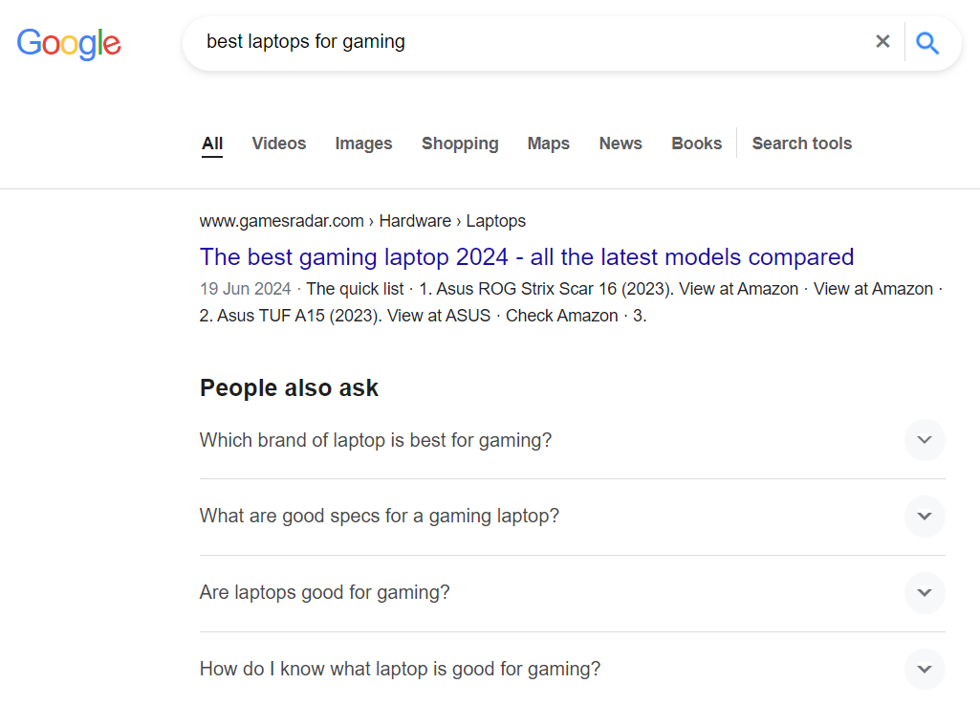980x706 pixels.
Task: Expand chevron for 'How do I know' question
Action: pyautogui.click(x=924, y=669)
